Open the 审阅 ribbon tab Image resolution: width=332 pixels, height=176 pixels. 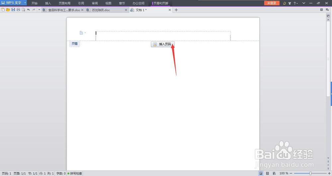coord(95,3)
